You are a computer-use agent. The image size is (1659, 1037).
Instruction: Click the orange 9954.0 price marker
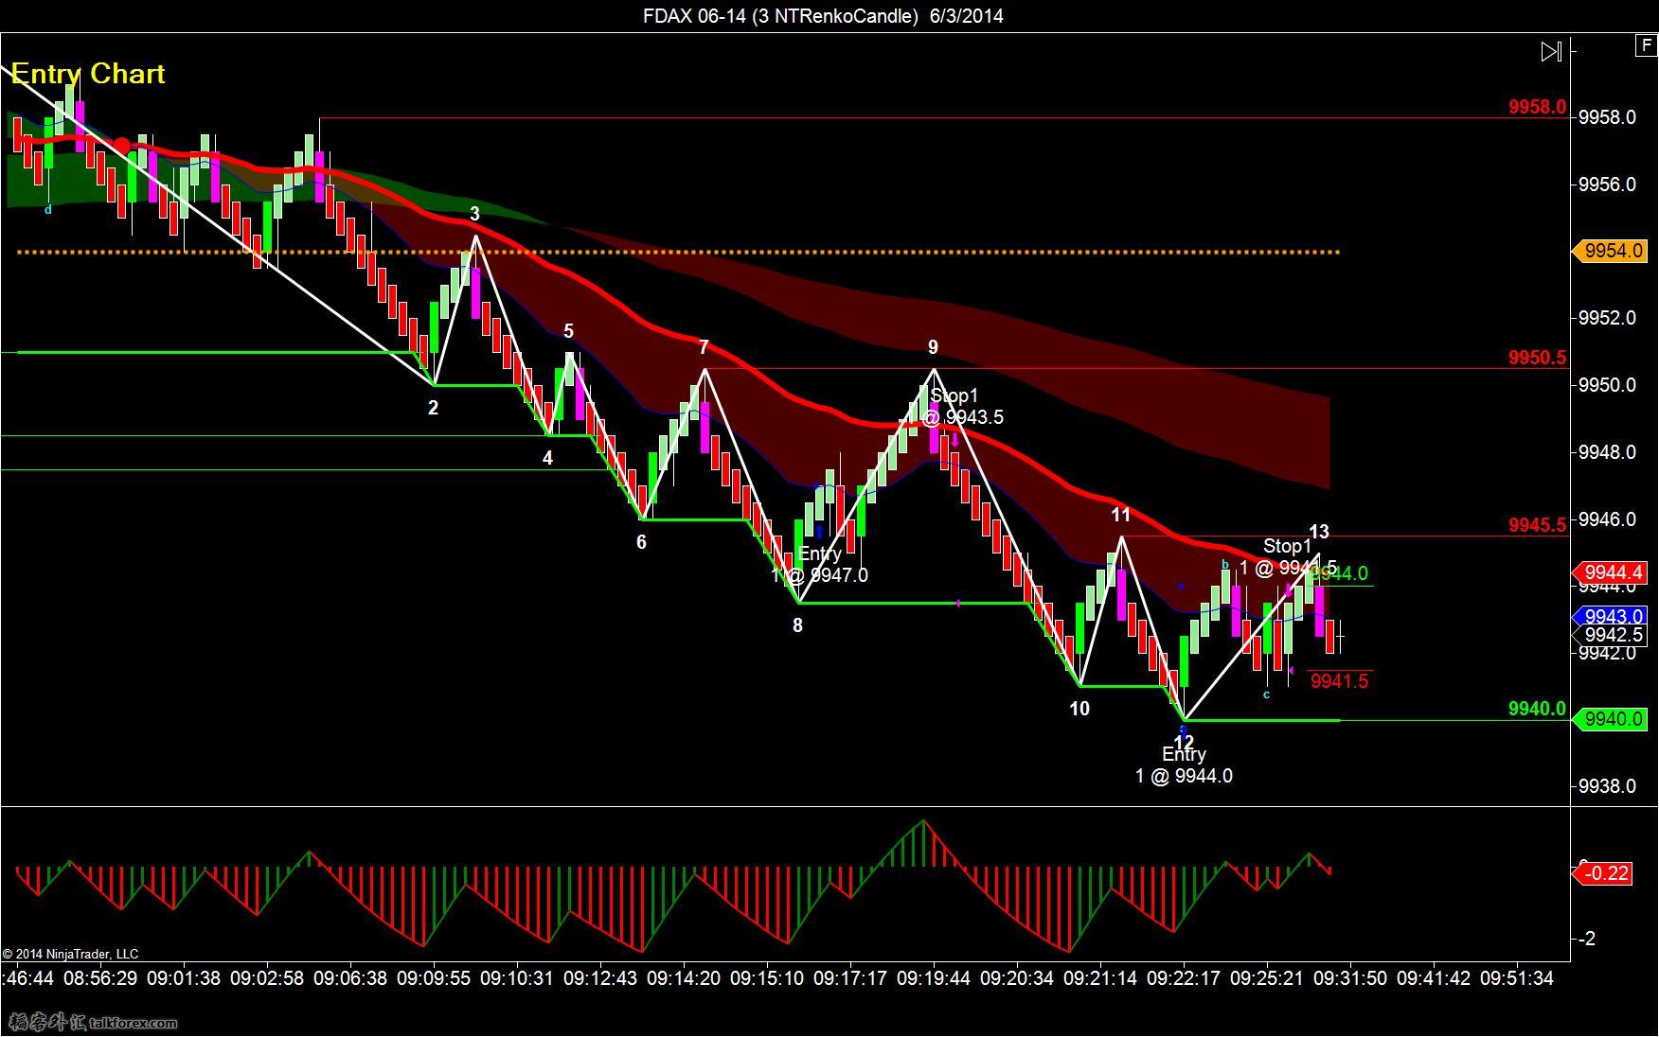point(1610,251)
